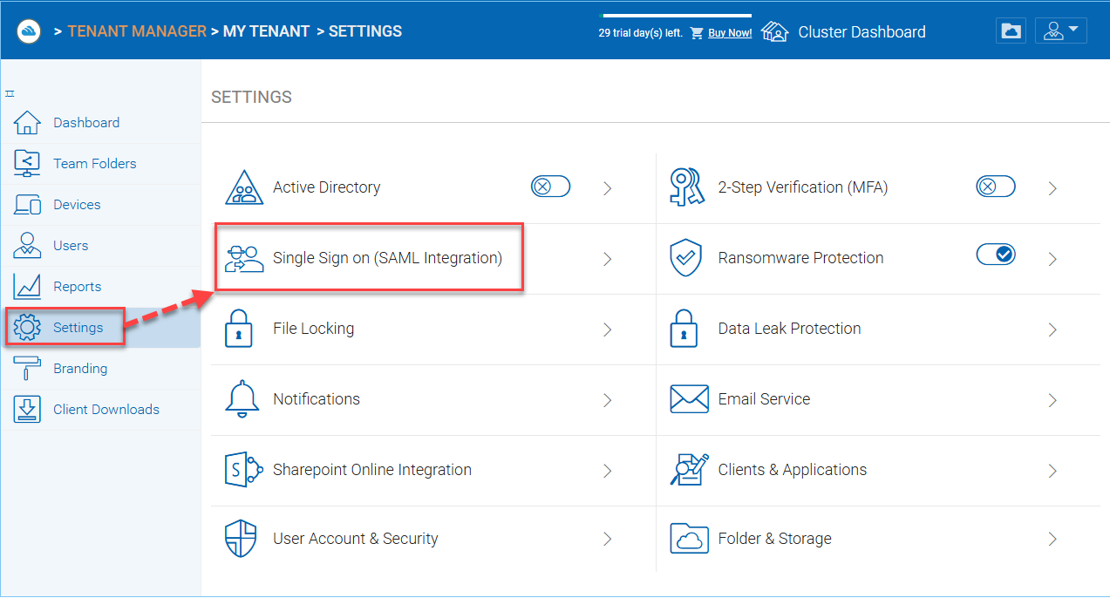Click the Clients & Applications icon
Image resolution: width=1110 pixels, height=598 pixels.
pyautogui.click(x=689, y=469)
